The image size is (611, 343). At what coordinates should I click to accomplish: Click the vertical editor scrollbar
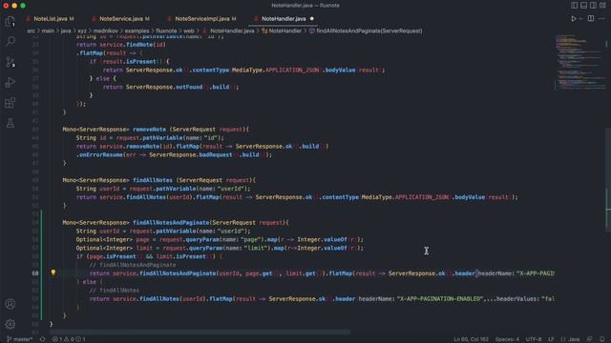tap(608, 179)
